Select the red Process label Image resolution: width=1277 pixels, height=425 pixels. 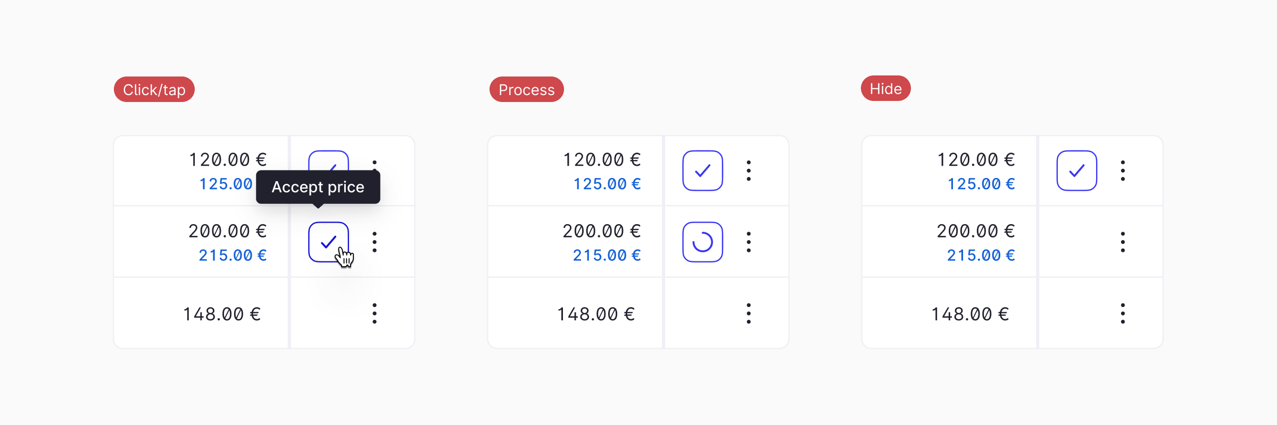(526, 89)
